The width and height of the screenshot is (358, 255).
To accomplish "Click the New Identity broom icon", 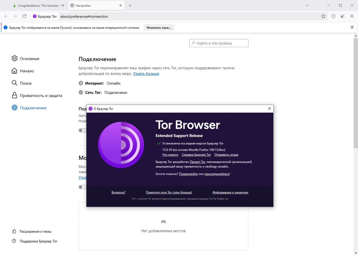I will coord(343,16).
